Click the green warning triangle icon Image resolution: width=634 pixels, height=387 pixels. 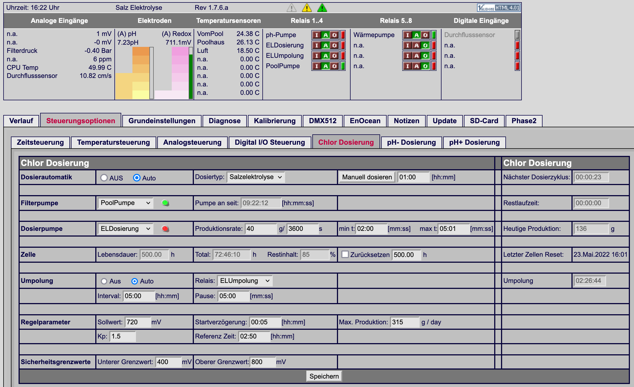[322, 8]
